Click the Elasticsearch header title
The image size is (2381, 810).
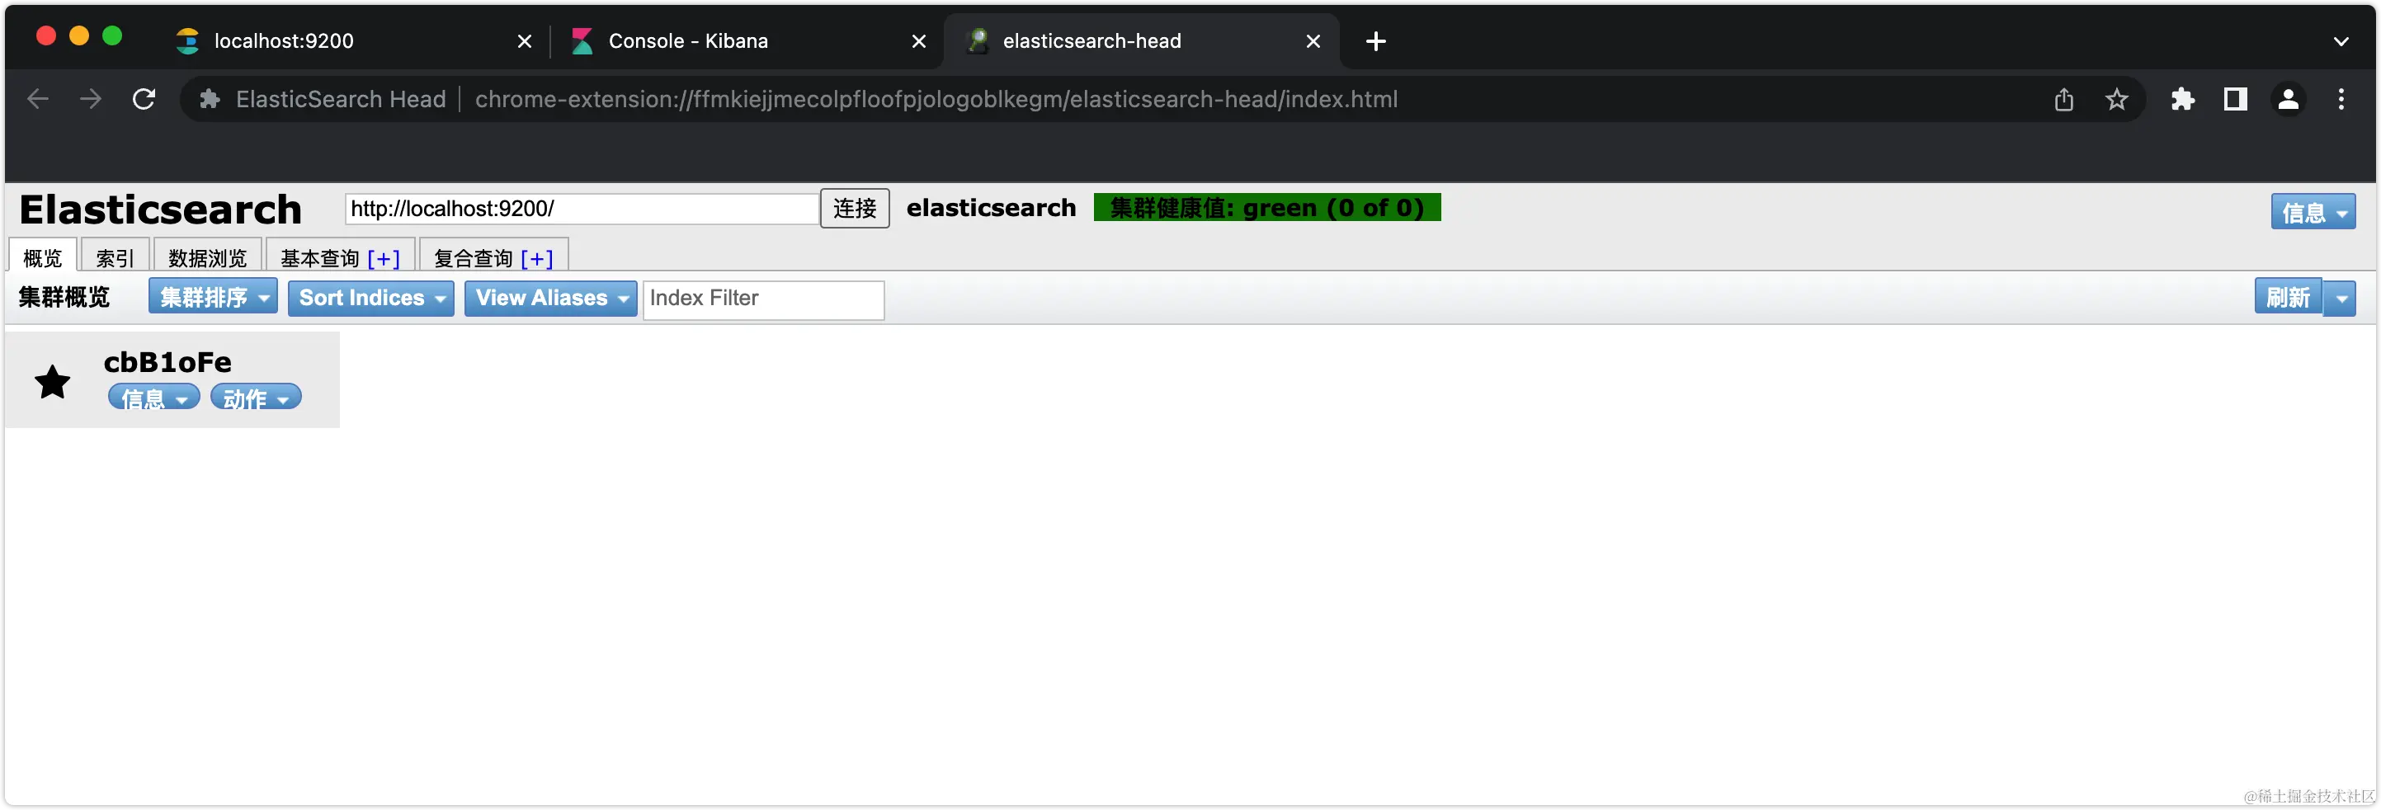161,209
